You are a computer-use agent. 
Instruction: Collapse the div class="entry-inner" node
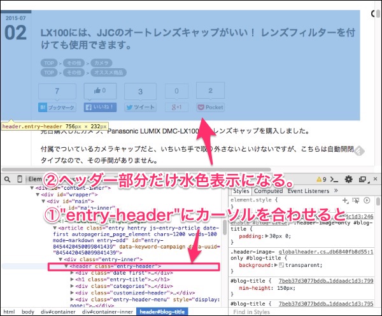pos(60,259)
